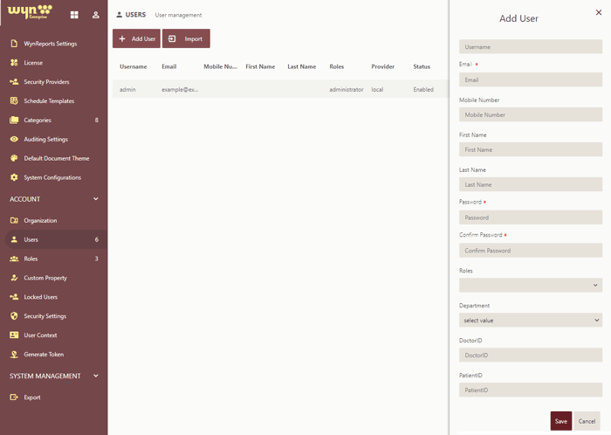Collapse the SYSTEM MANAGEMENT section
Viewport: 611px width, 435px height.
pyautogui.click(x=96, y=376)
